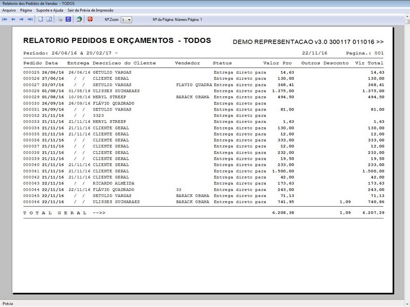Jump to last page arrow icon

(x=30, y=19)
